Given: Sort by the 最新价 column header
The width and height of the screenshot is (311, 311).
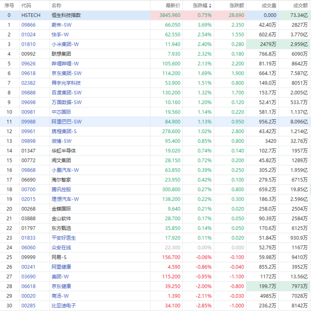Looking at the screenshot, I should 173,5.
